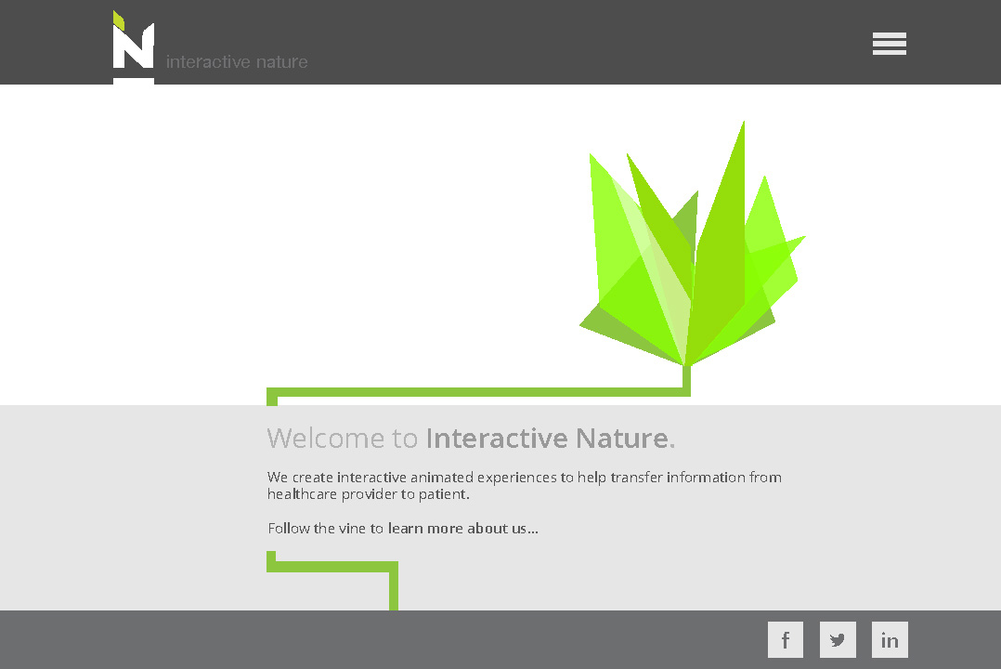Click the 'interactive nature' brand text
1001x669 pixels.
(236, 61)
